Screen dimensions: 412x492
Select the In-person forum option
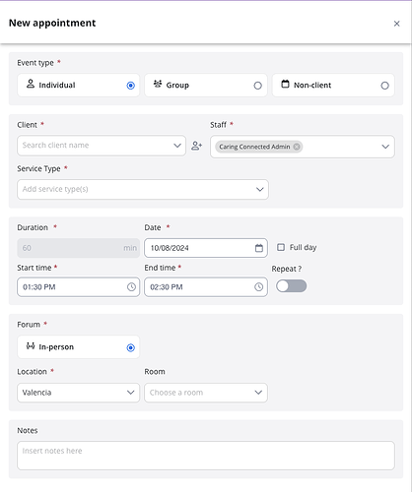click(x=78, y=347)
